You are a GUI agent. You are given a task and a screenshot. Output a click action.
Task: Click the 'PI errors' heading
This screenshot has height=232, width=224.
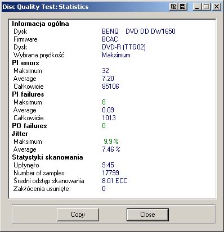coord(25,63)
